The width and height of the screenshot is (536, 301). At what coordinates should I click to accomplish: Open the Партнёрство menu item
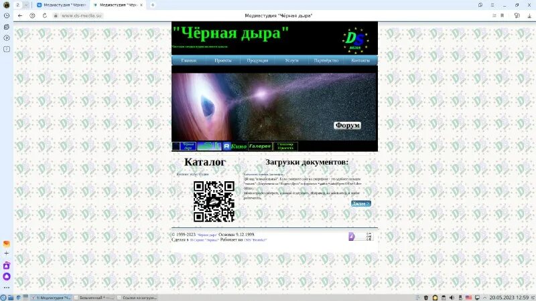tap(326, 60)
